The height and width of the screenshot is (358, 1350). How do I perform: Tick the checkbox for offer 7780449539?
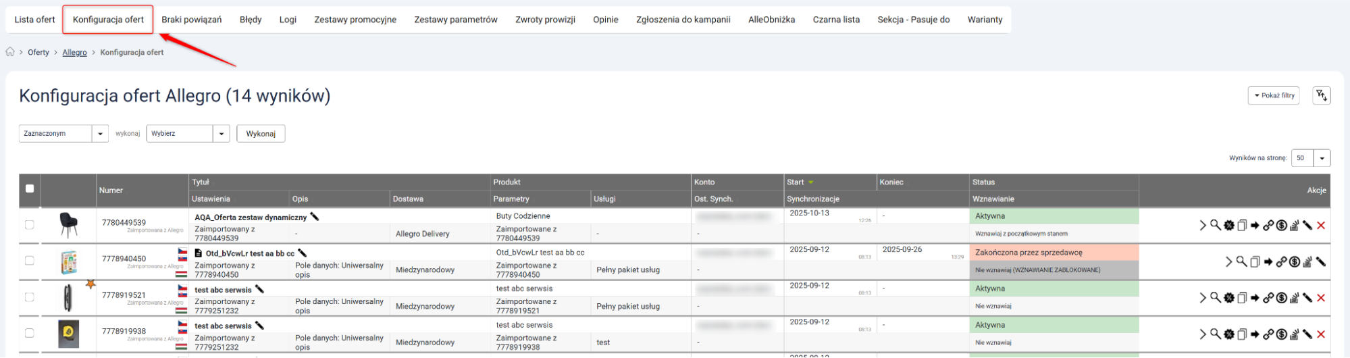30,225
